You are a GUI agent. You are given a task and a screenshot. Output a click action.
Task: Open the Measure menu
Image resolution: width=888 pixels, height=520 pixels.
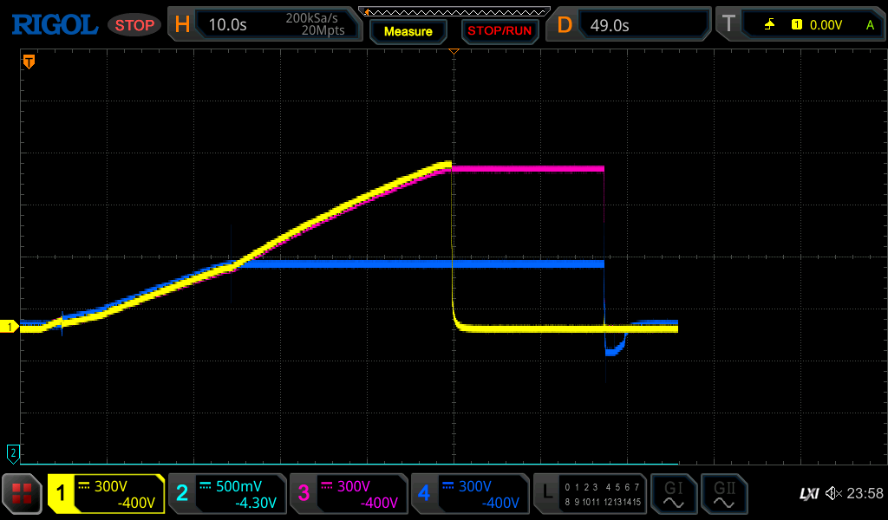pyautogui.click(x=408, y=31)
